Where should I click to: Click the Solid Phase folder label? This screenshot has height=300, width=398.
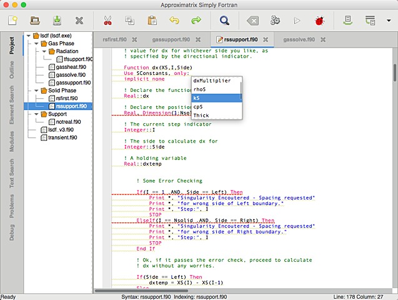pyautogui.click(x=62, y=91)
